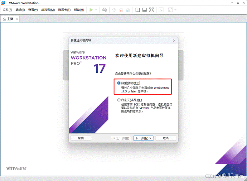Maximize the VMware Workstation window
247x181 pixels.
pyautogui.click(x=238, y=3)
